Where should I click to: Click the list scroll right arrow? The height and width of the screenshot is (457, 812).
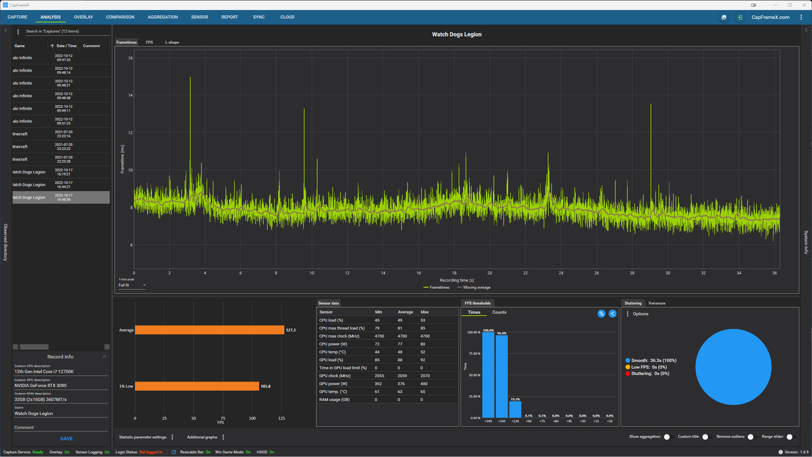(x=107, y=347)
